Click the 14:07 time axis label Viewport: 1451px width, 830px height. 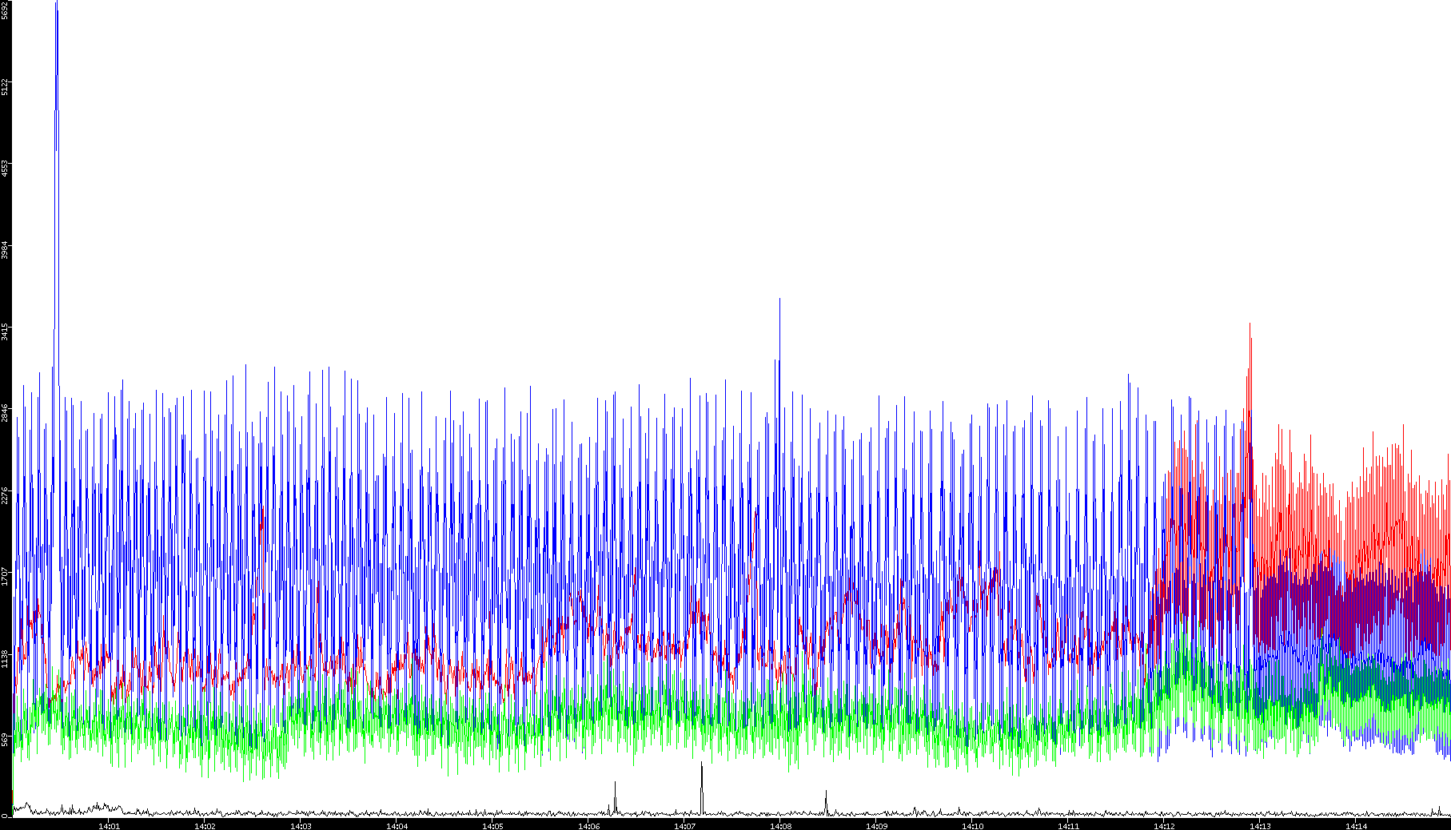684,826
